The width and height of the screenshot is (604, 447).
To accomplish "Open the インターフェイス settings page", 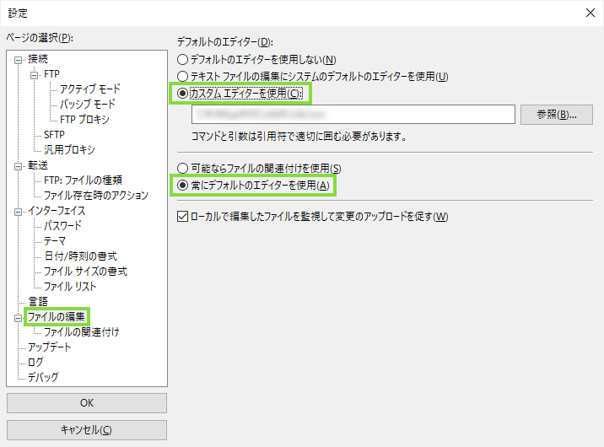I will [57, 211].
